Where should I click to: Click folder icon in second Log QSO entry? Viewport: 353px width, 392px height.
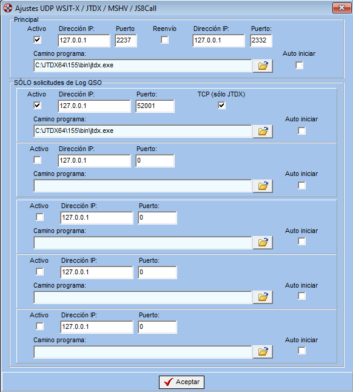click(263, 186)
